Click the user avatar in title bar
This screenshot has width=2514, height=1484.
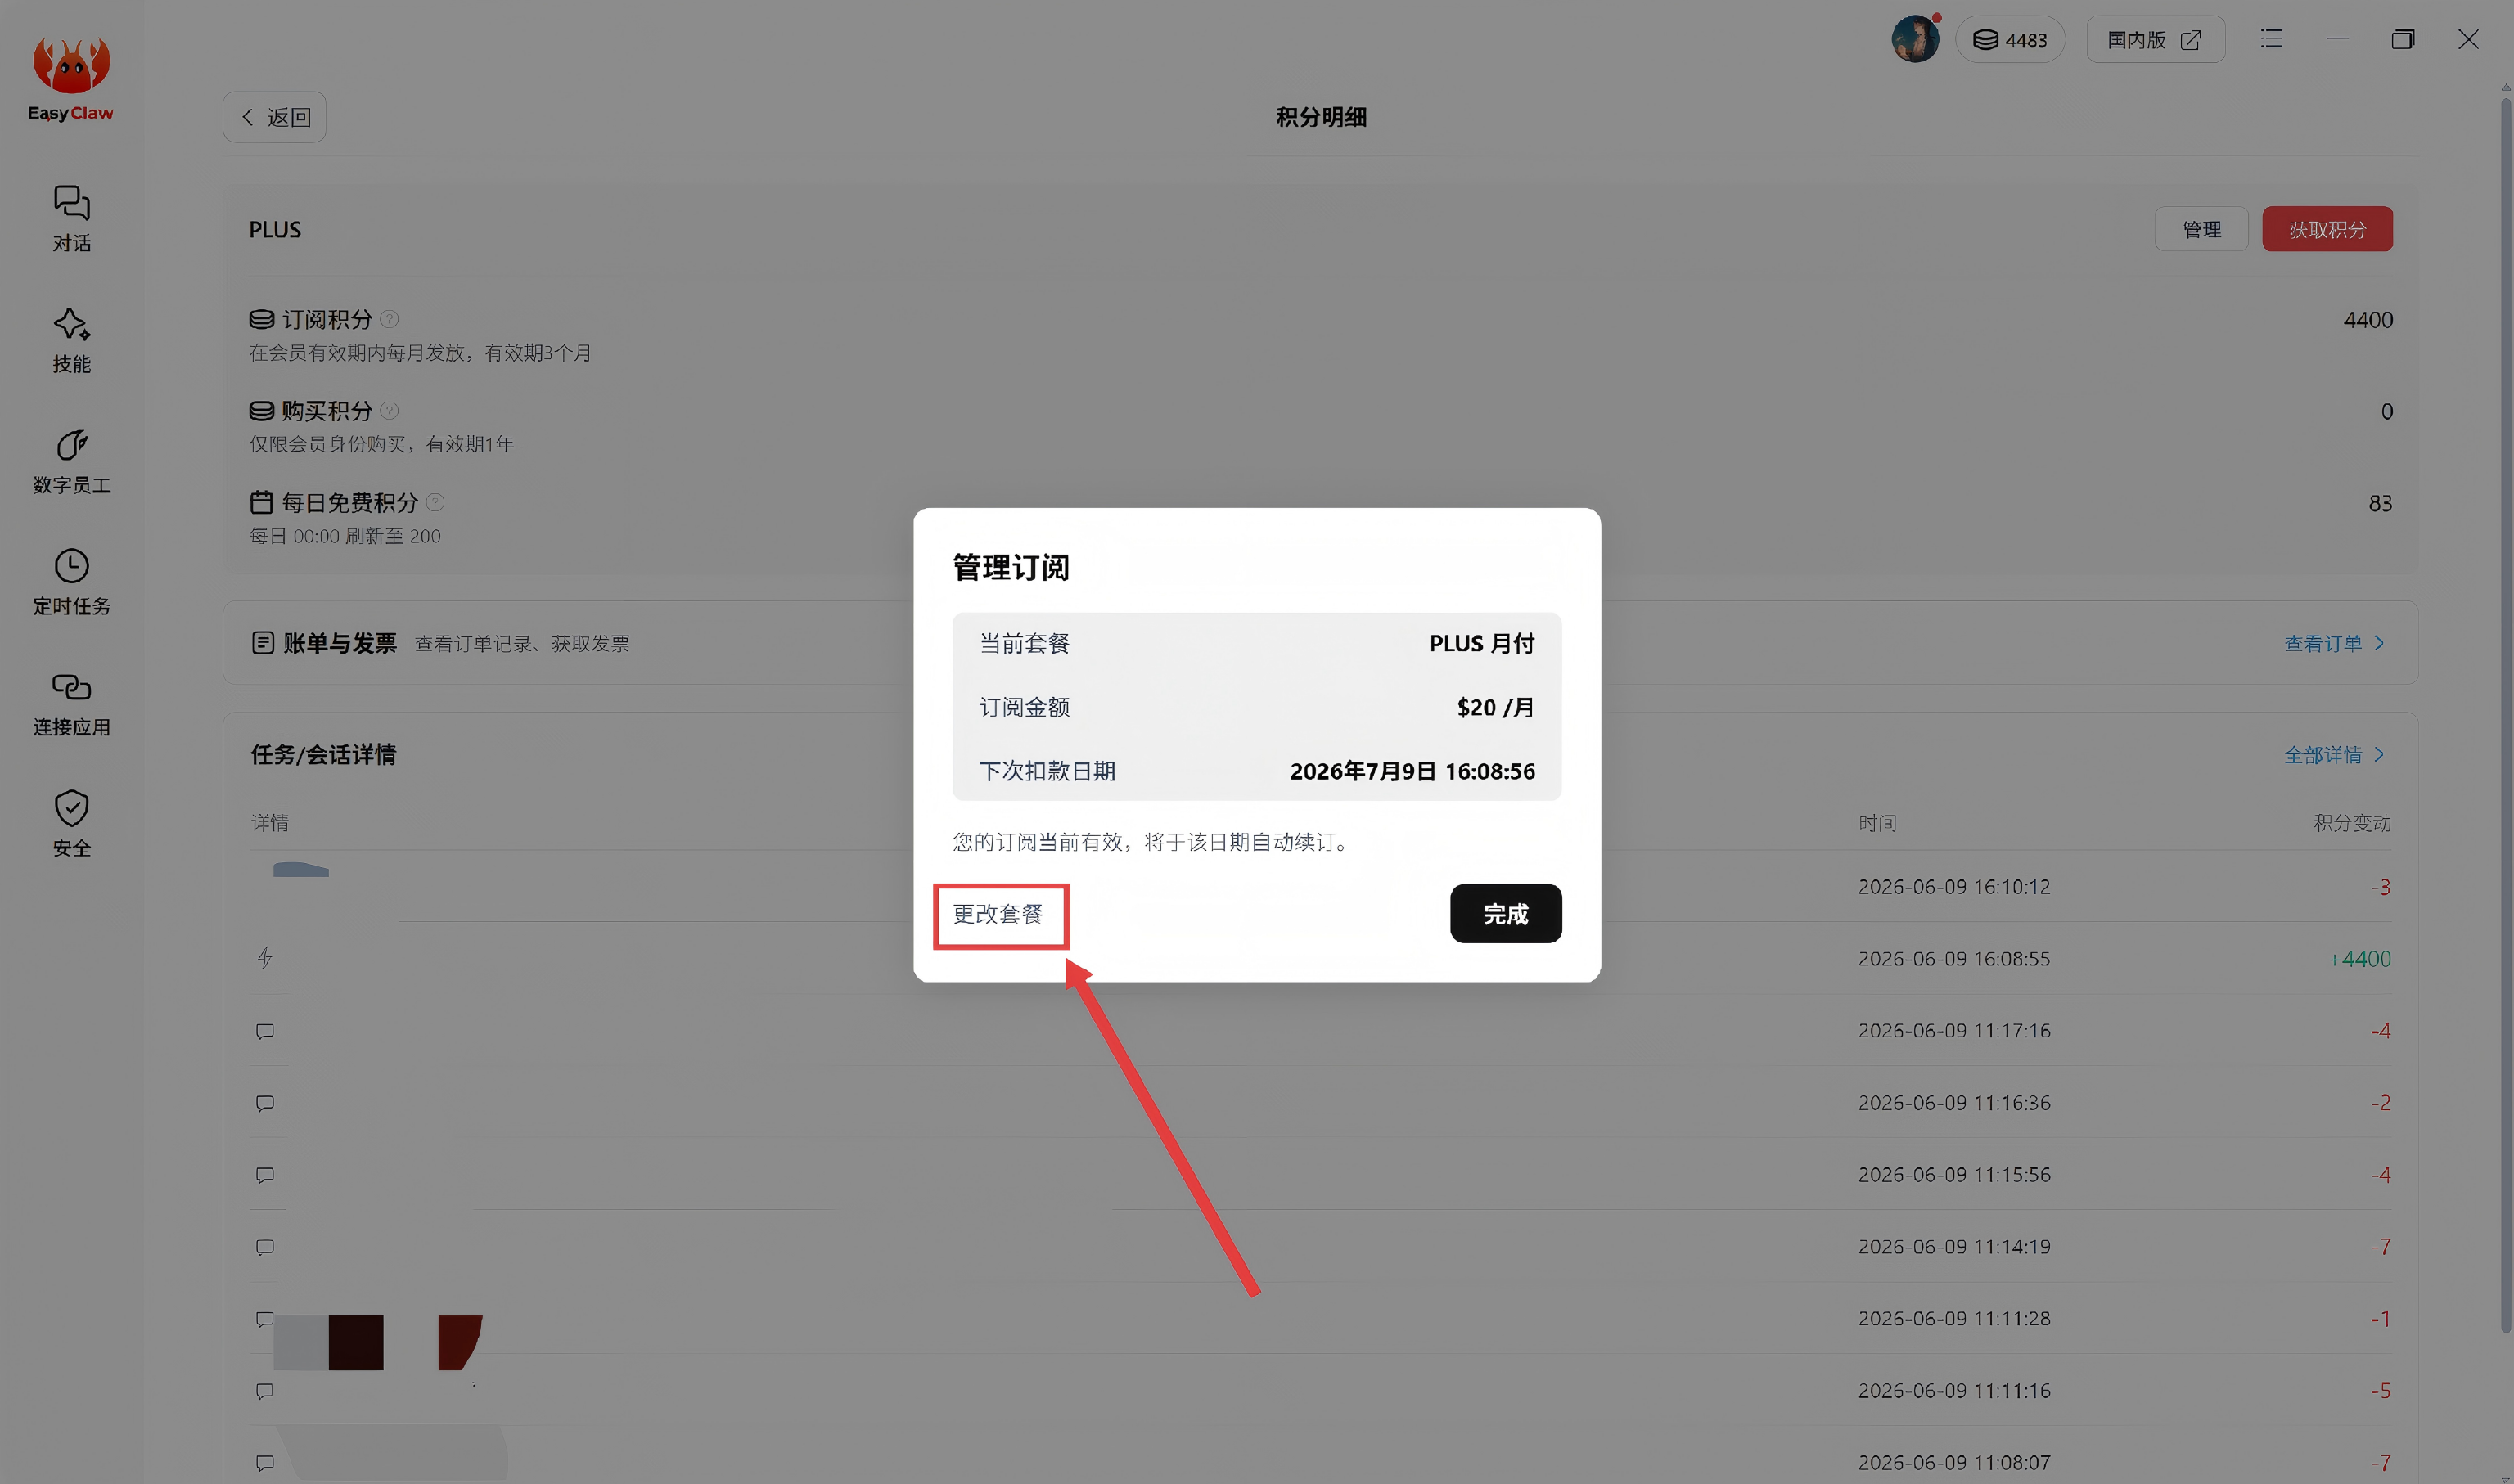(x=1915, y=39)
